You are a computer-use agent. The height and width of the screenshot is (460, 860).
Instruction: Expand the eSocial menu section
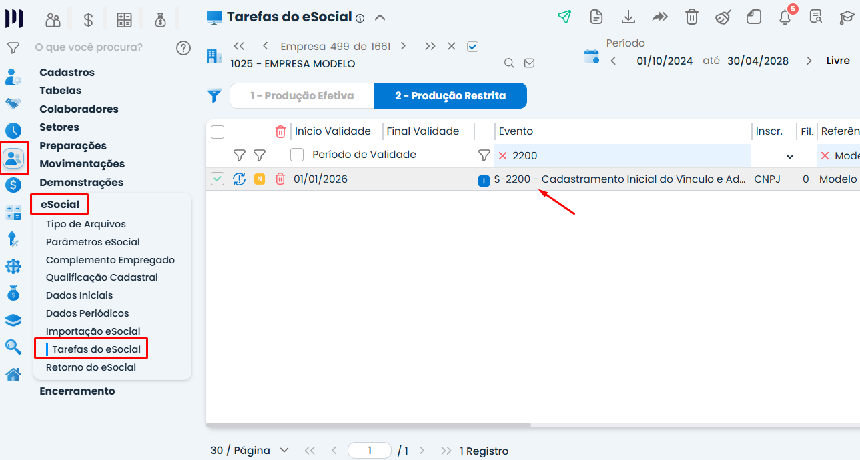(x=60, y=205)
